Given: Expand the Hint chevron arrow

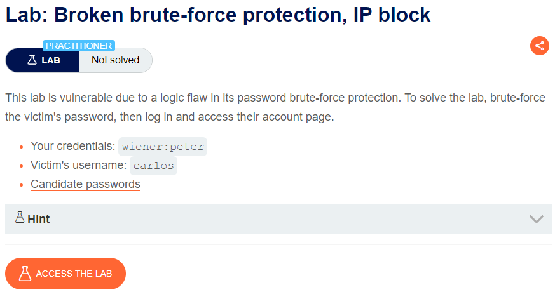Looking at the screenshot, I should click(536, 219).
